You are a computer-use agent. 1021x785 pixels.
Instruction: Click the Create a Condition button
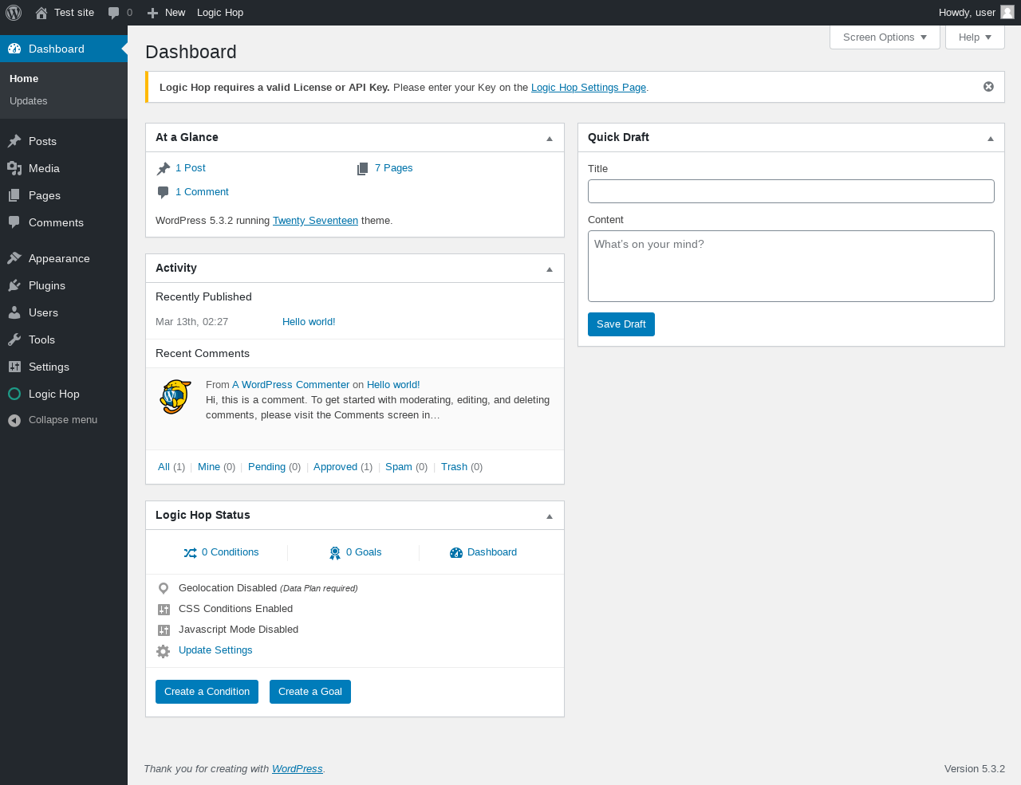tap(207, 692)
